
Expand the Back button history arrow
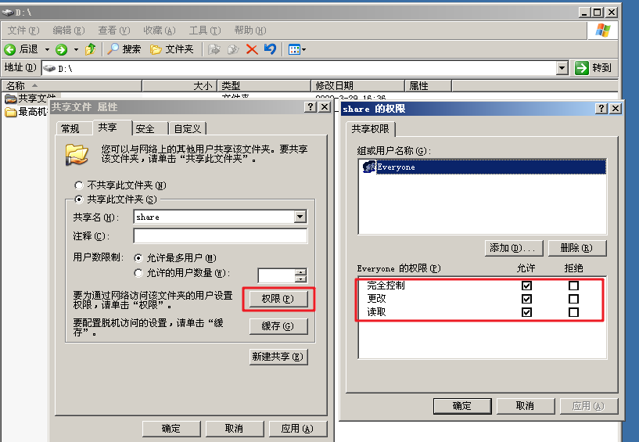pyautogui.click(x=47, y=50)
